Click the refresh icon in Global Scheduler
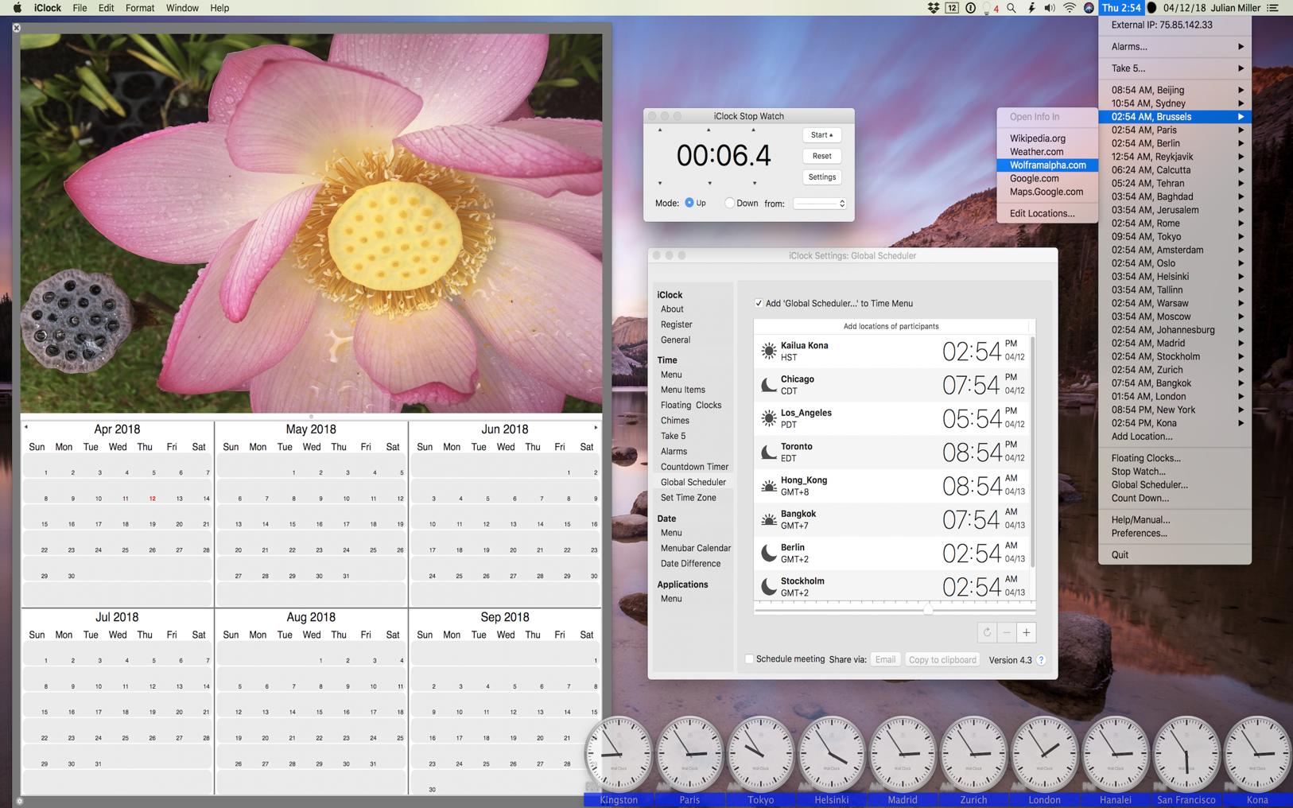 point(987,632)
